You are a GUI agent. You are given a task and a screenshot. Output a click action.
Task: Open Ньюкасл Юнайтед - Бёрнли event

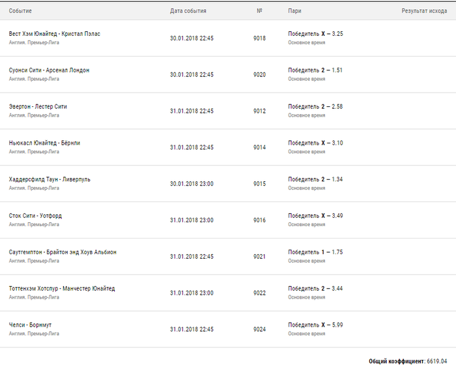click(x=44, y=143)
